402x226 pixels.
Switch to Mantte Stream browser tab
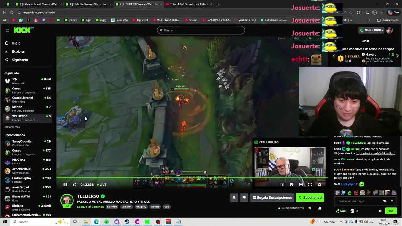[x=89, y=4]
